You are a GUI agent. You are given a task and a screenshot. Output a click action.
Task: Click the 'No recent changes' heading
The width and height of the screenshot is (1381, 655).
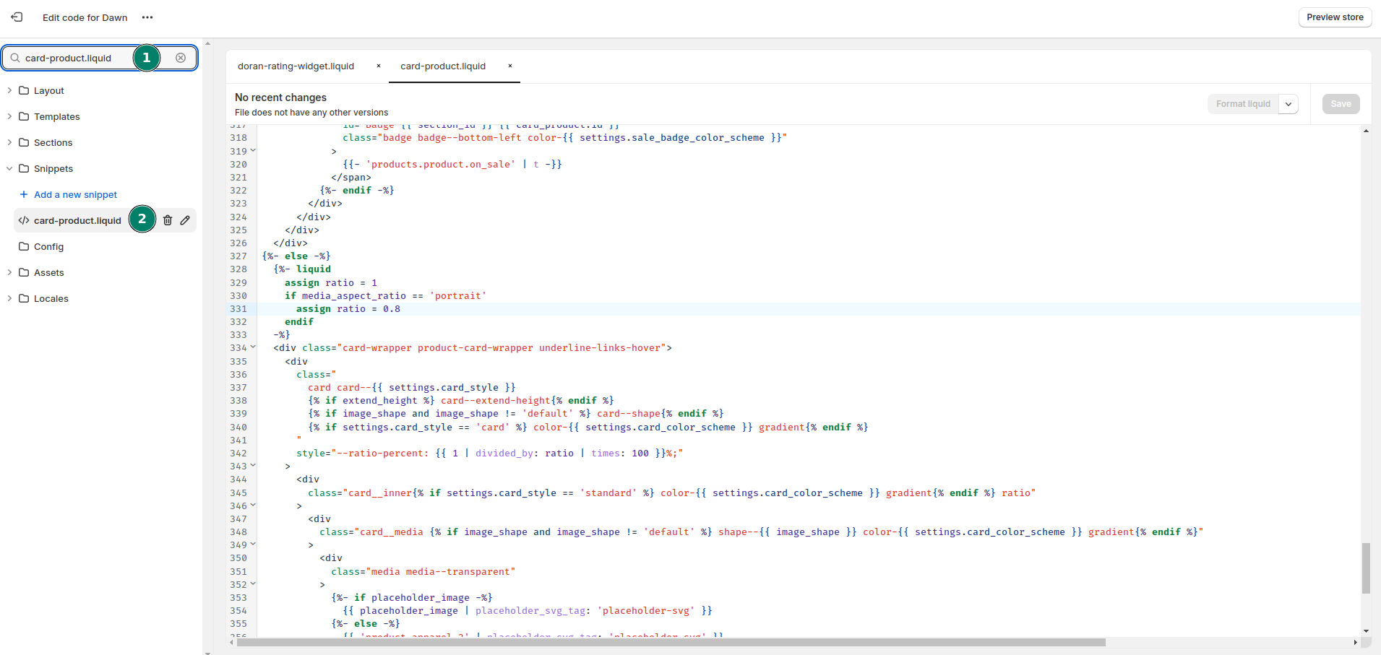point(280,97)
